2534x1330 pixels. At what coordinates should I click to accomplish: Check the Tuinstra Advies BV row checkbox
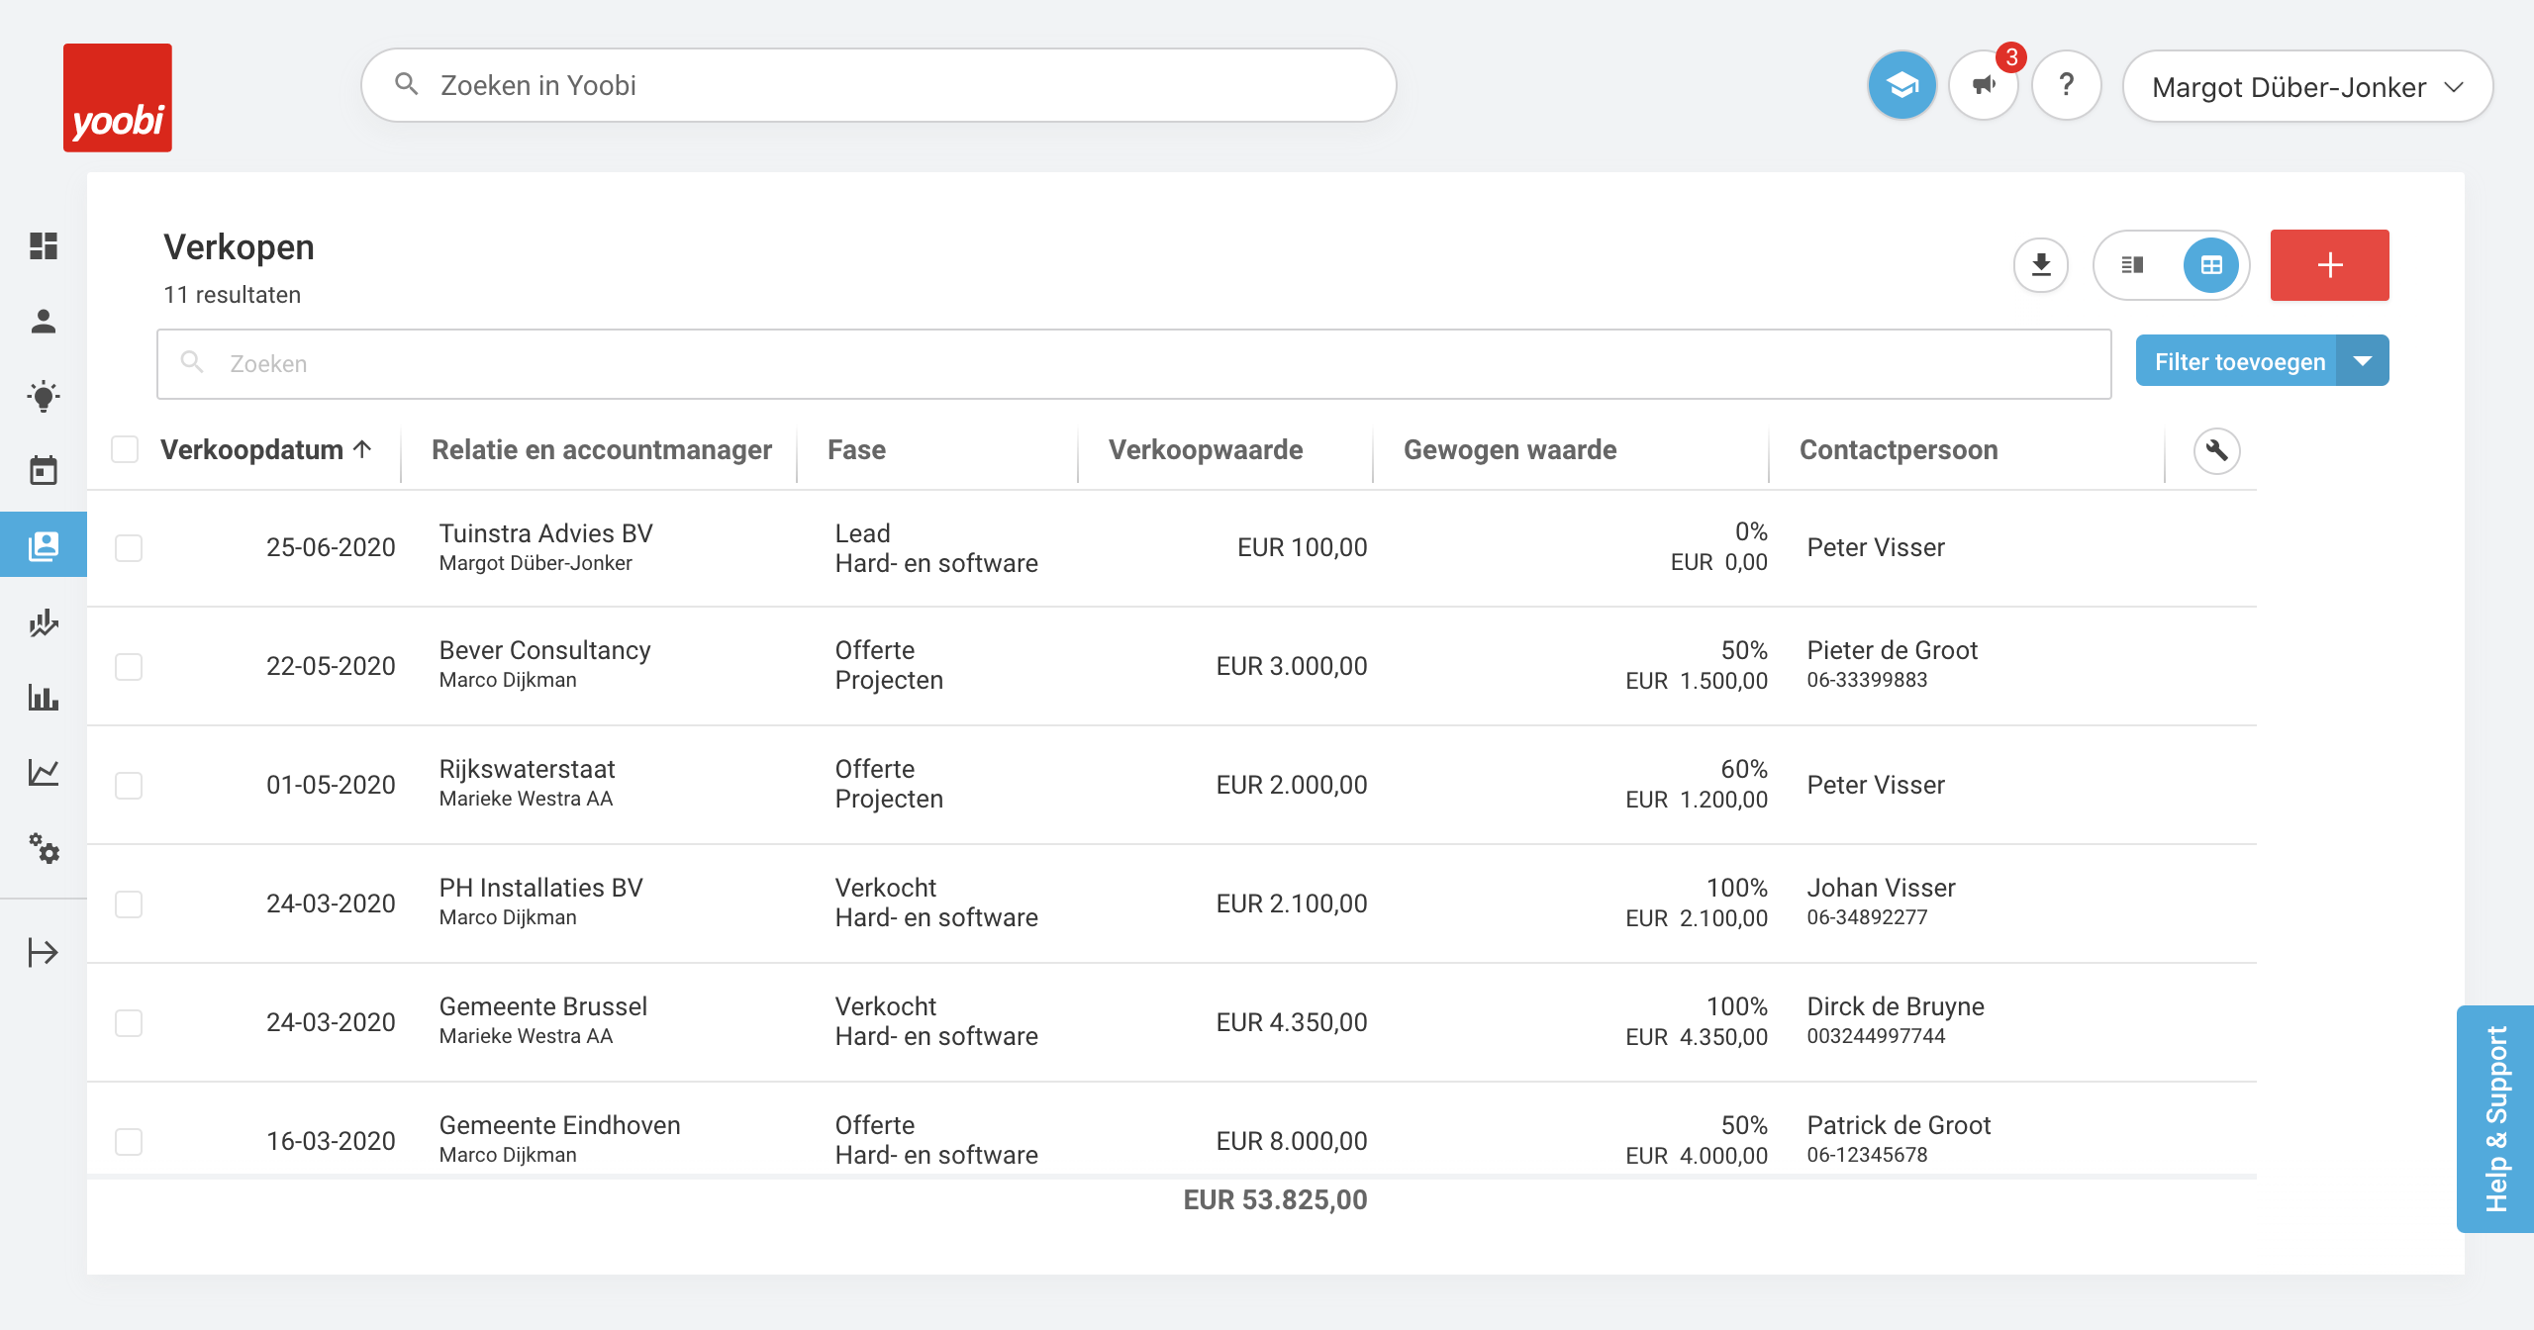point(129,548)
